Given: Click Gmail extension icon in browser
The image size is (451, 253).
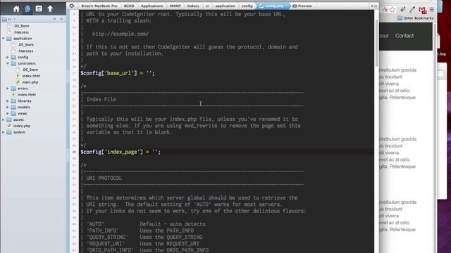Looking at the screenshot, I should 422,10.
